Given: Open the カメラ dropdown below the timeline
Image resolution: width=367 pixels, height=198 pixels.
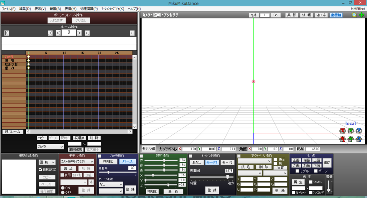Looking at the screenshot, I should pyautogui.click(x=50, y=146).
